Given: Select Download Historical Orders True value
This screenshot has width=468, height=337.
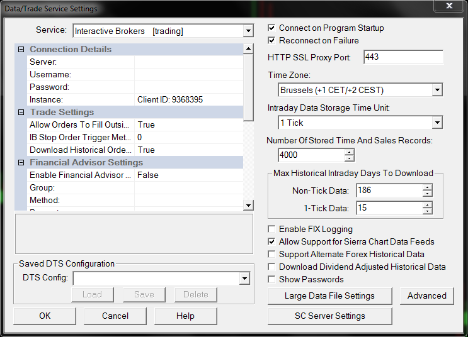Looking at the screenshot, I should point(188,150).
